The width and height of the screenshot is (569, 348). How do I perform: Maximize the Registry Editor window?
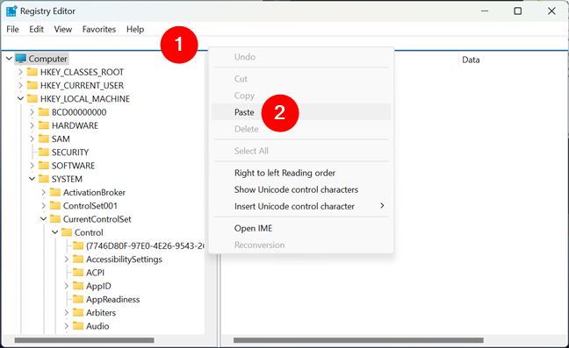pyautogui.click(x=518, y=11)
